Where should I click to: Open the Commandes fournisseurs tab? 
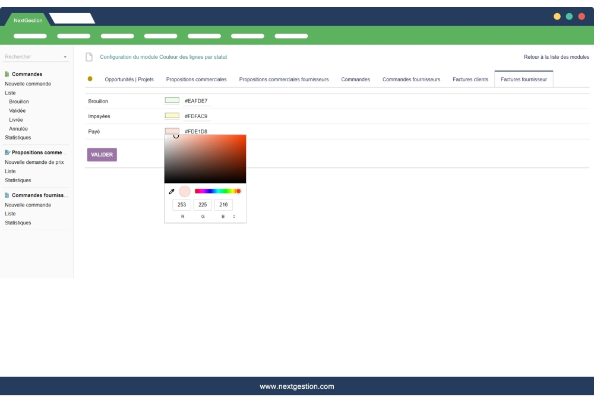[x=411, y=78]
